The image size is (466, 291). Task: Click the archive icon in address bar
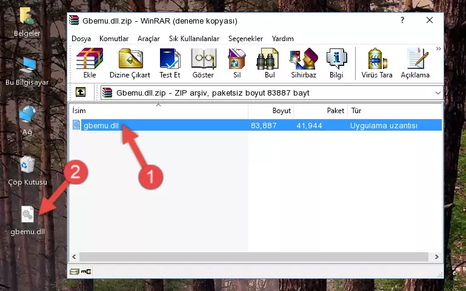[107, 93]
